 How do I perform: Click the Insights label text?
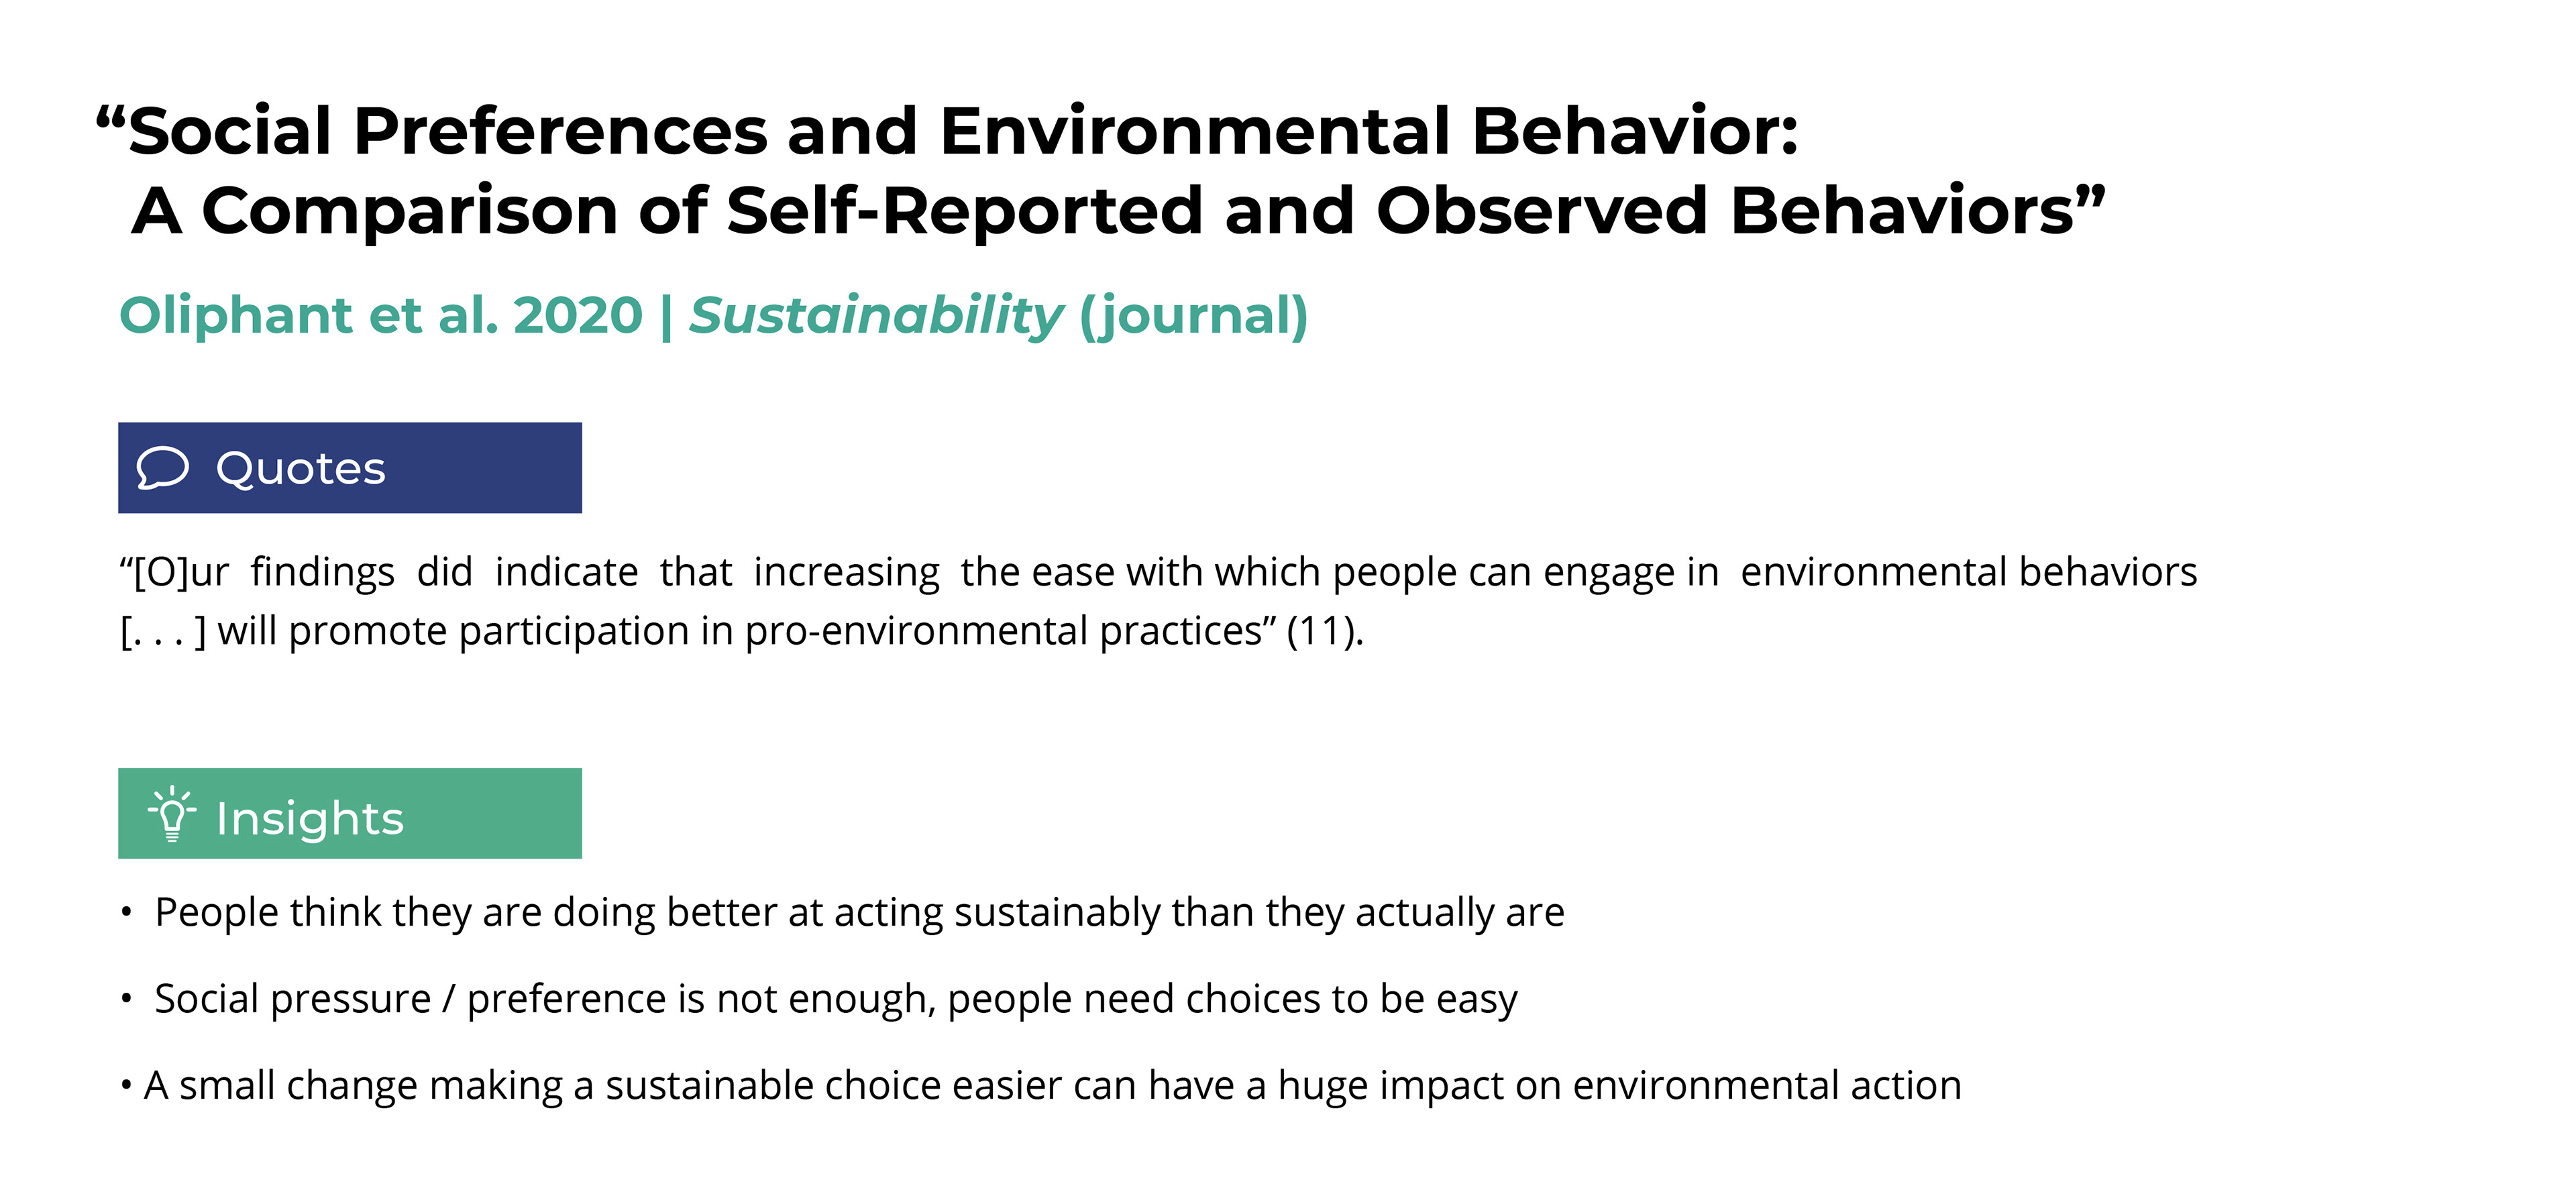(x=310, y=819)
